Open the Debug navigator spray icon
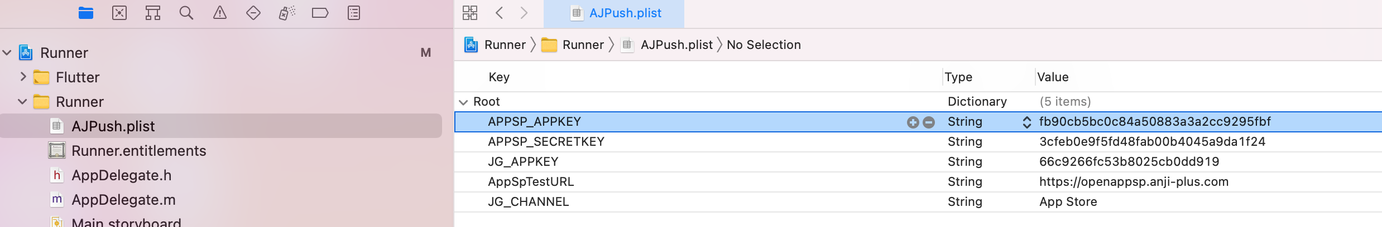The image size is (1382, 227). [287, 13]
